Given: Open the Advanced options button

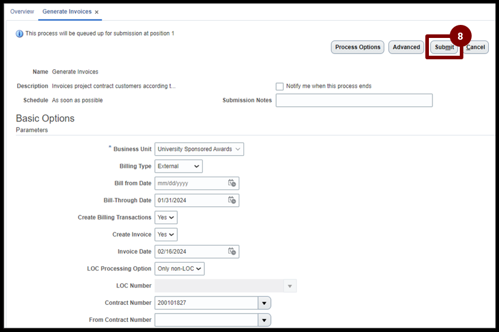Looking at the screenshot, I should pos(406,47).
